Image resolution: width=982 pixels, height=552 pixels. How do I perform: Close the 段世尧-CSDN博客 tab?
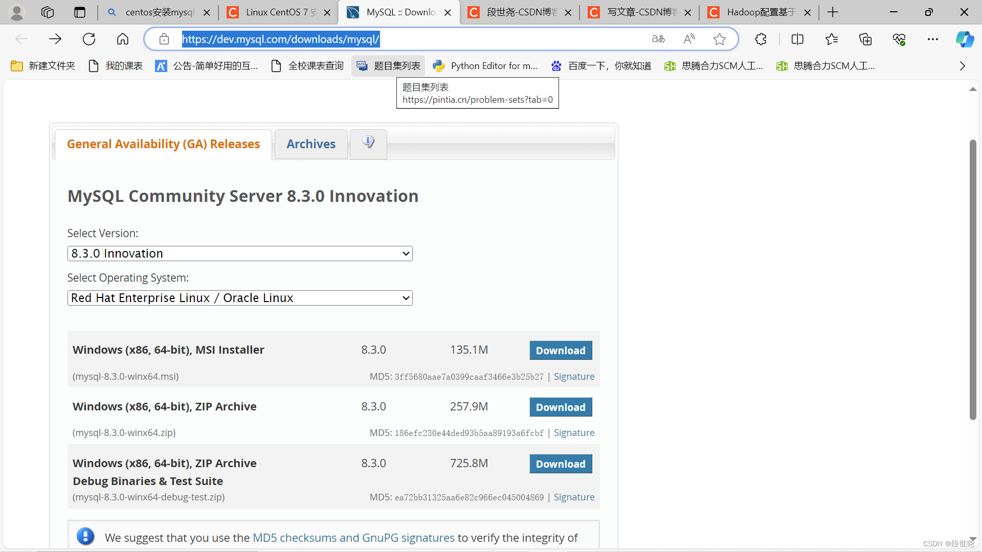tap(568, 12)
